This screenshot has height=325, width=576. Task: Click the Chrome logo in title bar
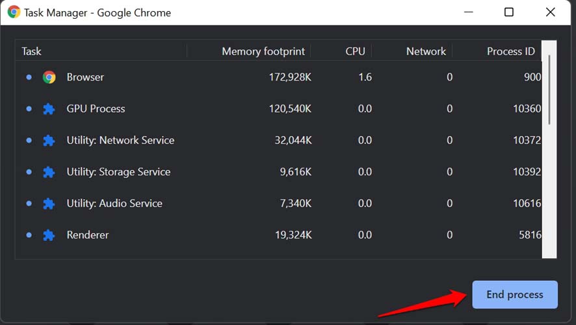click(x=14, y=12)
